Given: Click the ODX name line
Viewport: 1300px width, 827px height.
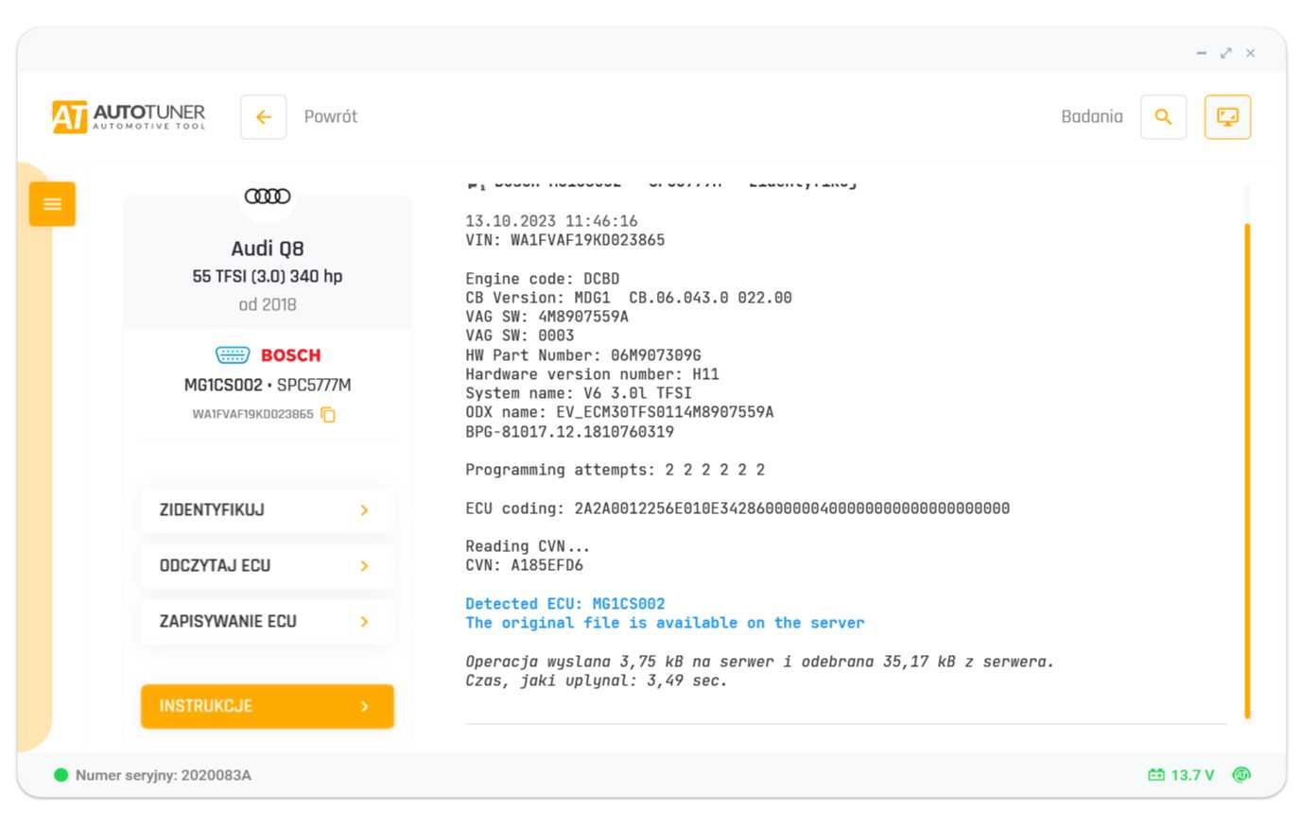Looking at the screenshot, I should 619,413.
